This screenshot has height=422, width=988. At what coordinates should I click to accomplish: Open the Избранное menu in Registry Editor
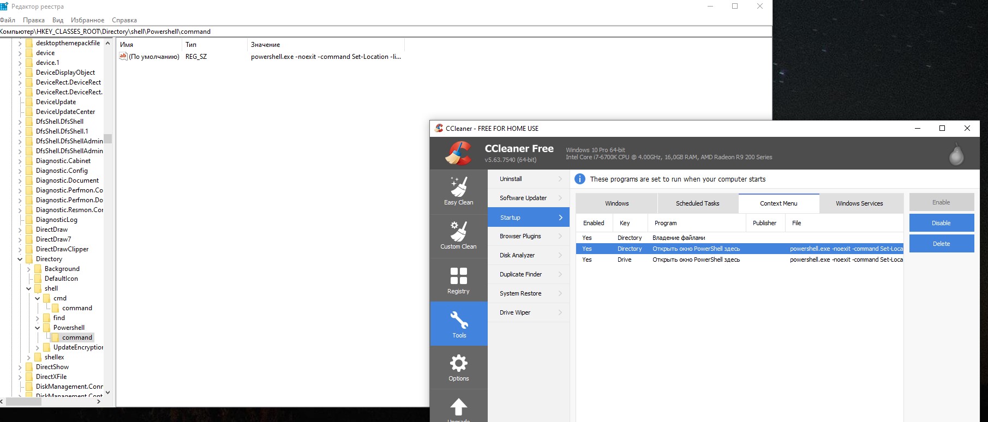(x=87, y=20)
